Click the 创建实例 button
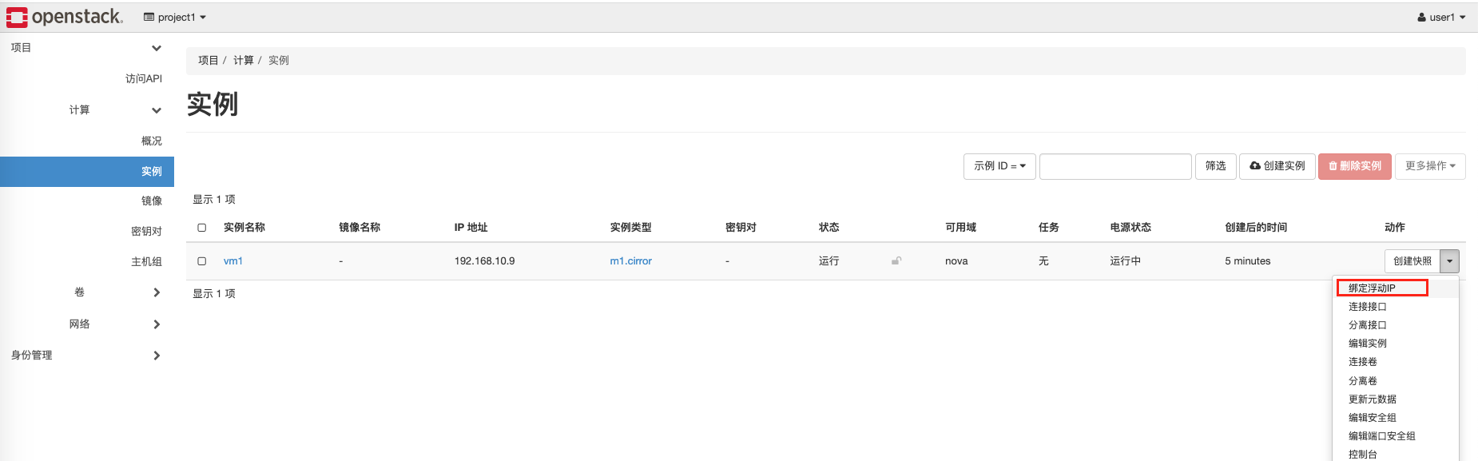 point(1277,166)
